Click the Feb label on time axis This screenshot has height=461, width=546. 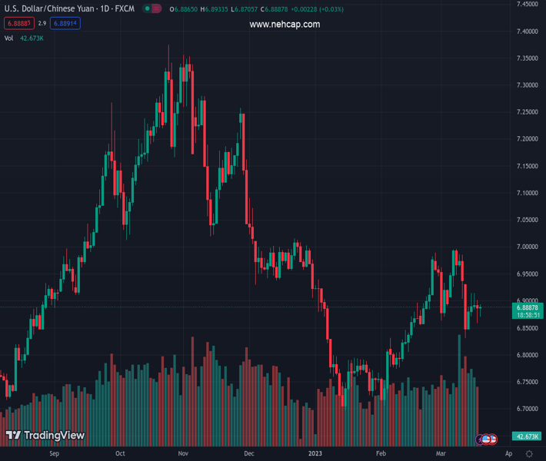pyautogui.click(x=381, y=453)
